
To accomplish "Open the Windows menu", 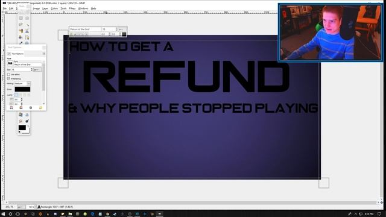I will tap(83, 8).
